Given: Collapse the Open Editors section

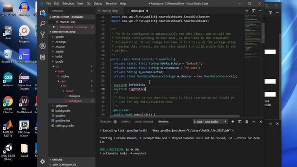Looking at the screenshot, I should [x=72, y=17].
